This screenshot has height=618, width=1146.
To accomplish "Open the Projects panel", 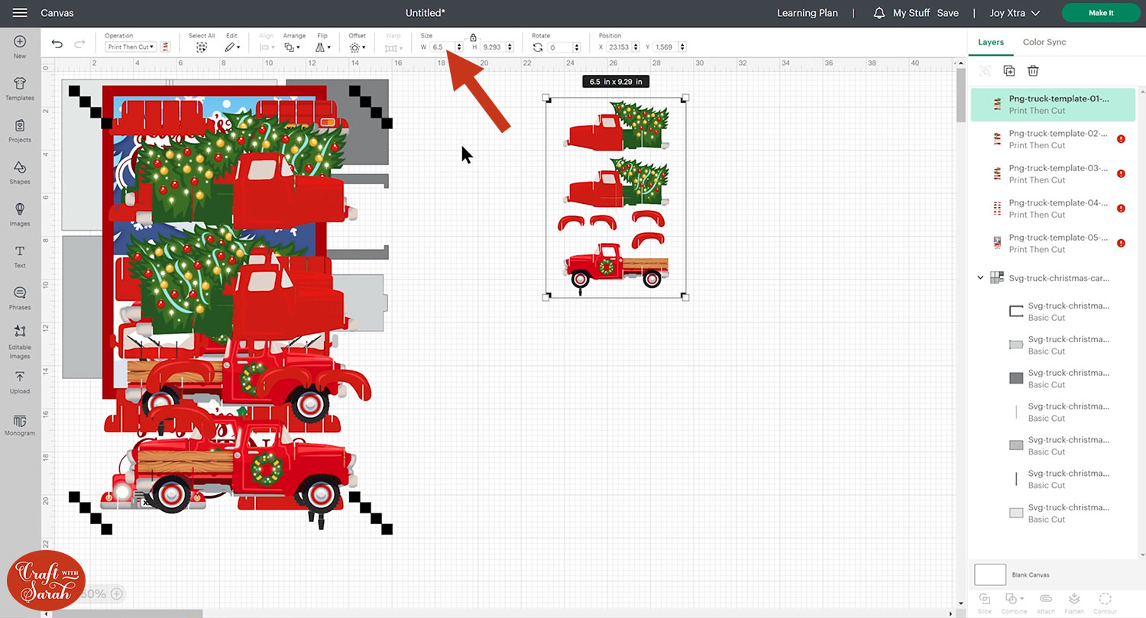I will pyautogui.click(x=20, y=130).
